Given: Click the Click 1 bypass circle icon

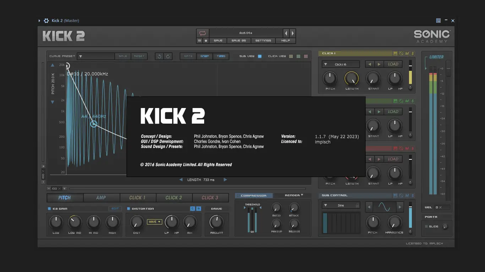Looking at the screenshot, I should (x=401, y=53).
